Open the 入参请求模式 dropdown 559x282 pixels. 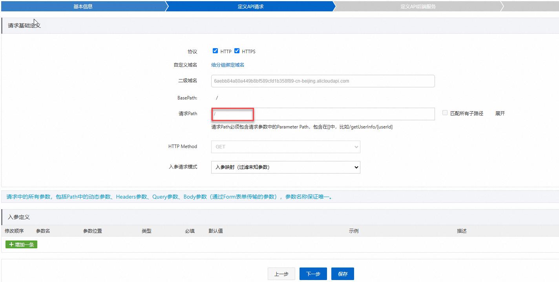pos(286,167)
